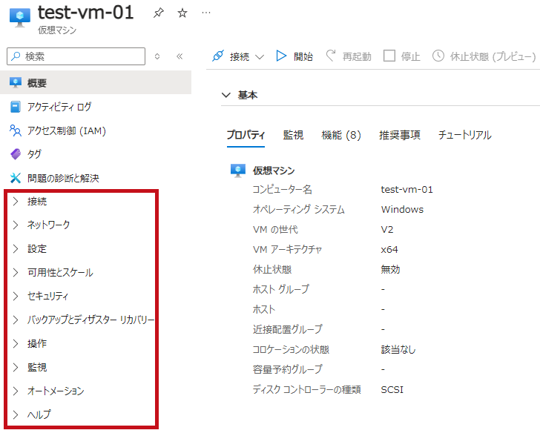Image resolution: width=540 pixels, height=433 pixels.
Task: Expand 可用性とスケール group
Action: pos(16,273)
